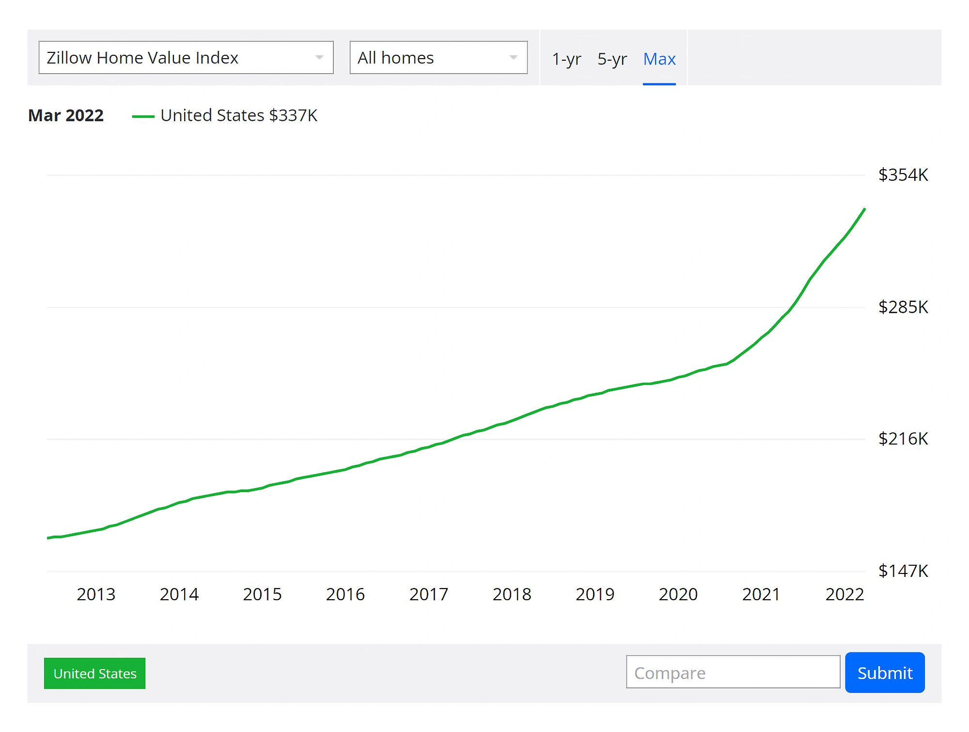This screenshot has width=969, height=732.
Task: Click the blue Submit button
Action: coord(884,672)
